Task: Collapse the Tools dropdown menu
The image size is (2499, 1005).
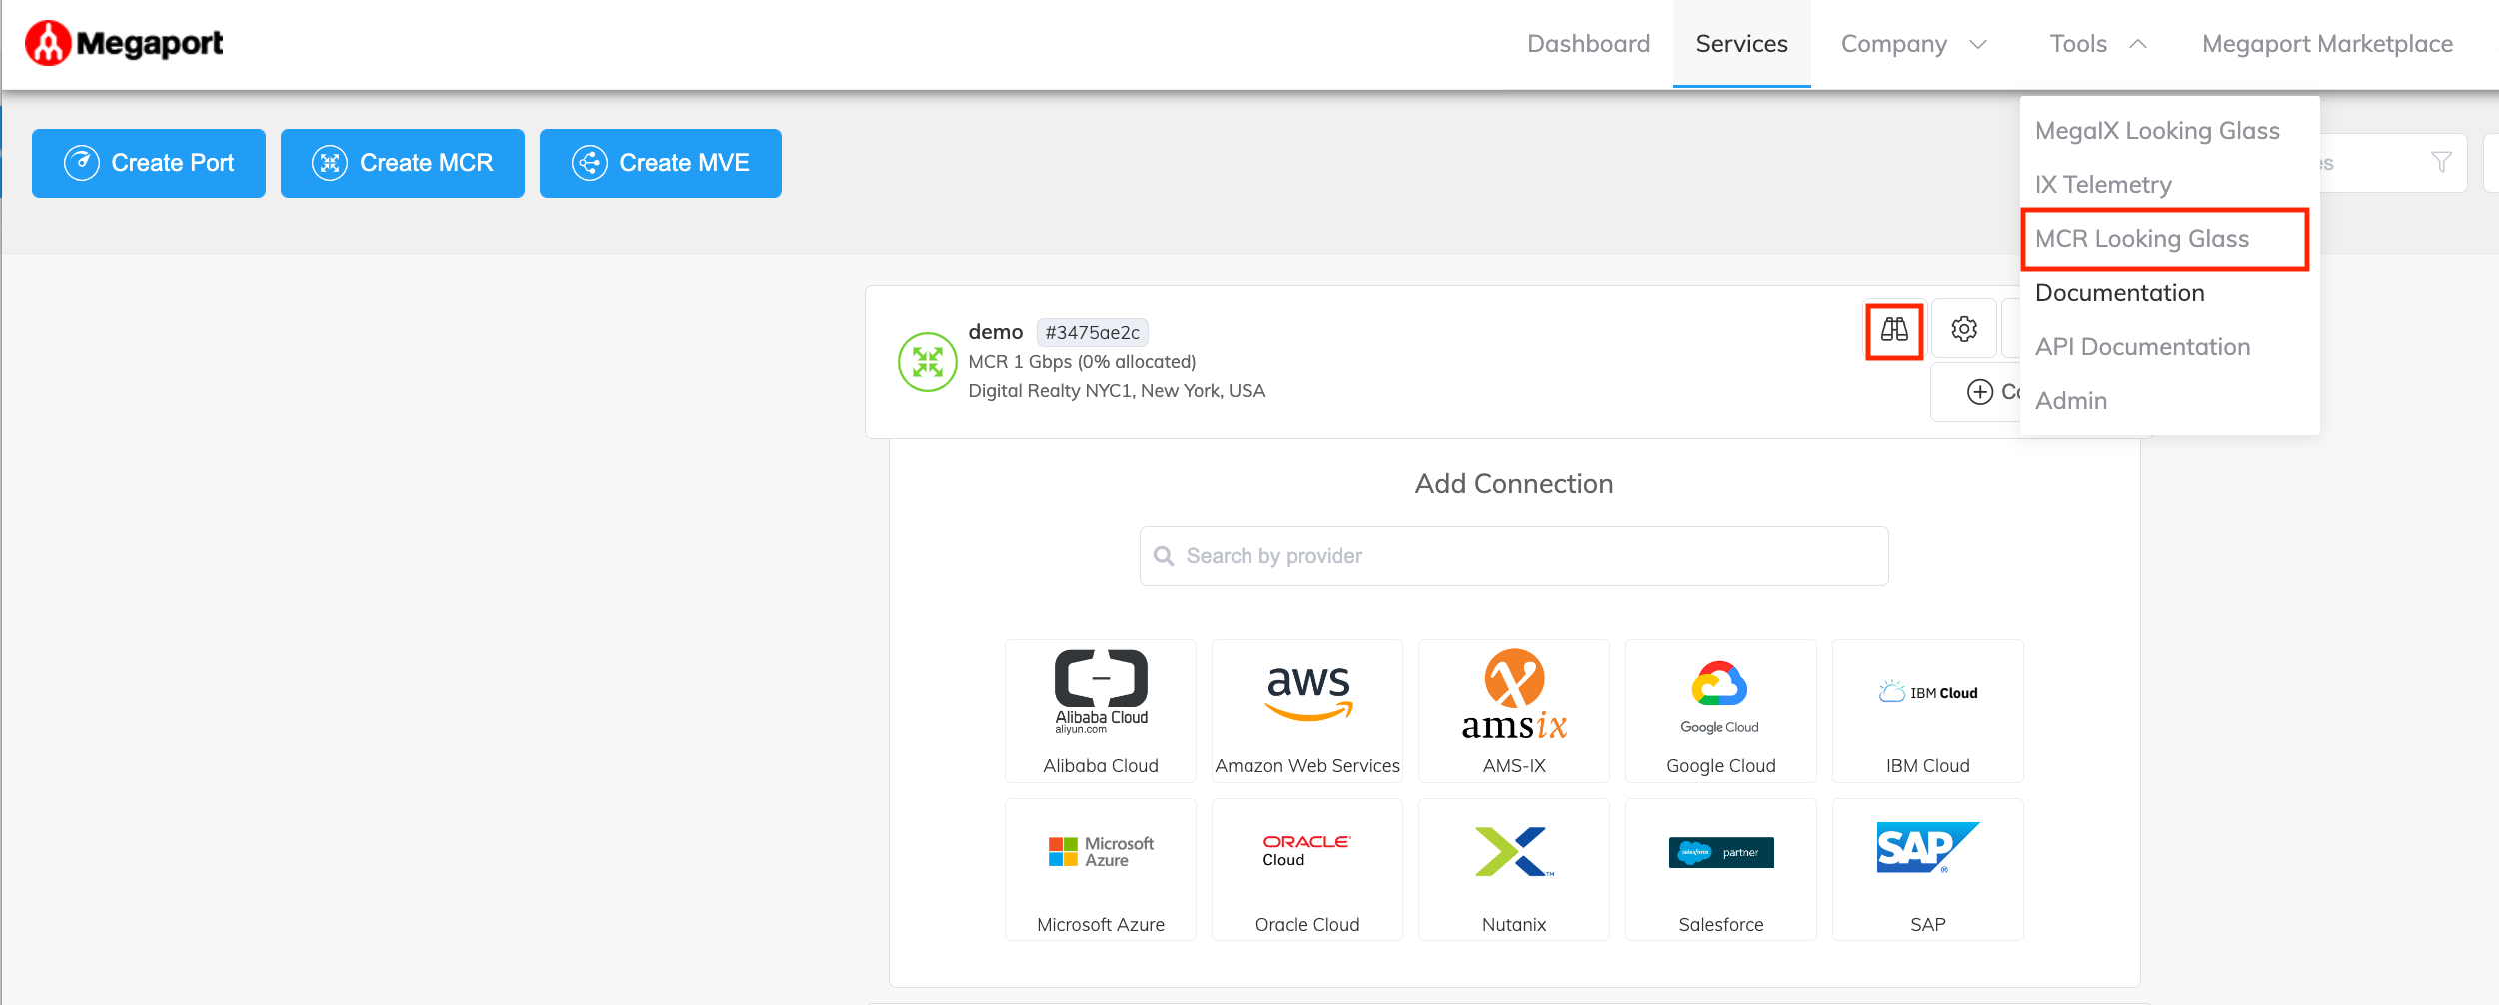Action: click(x=2097, y=44)
